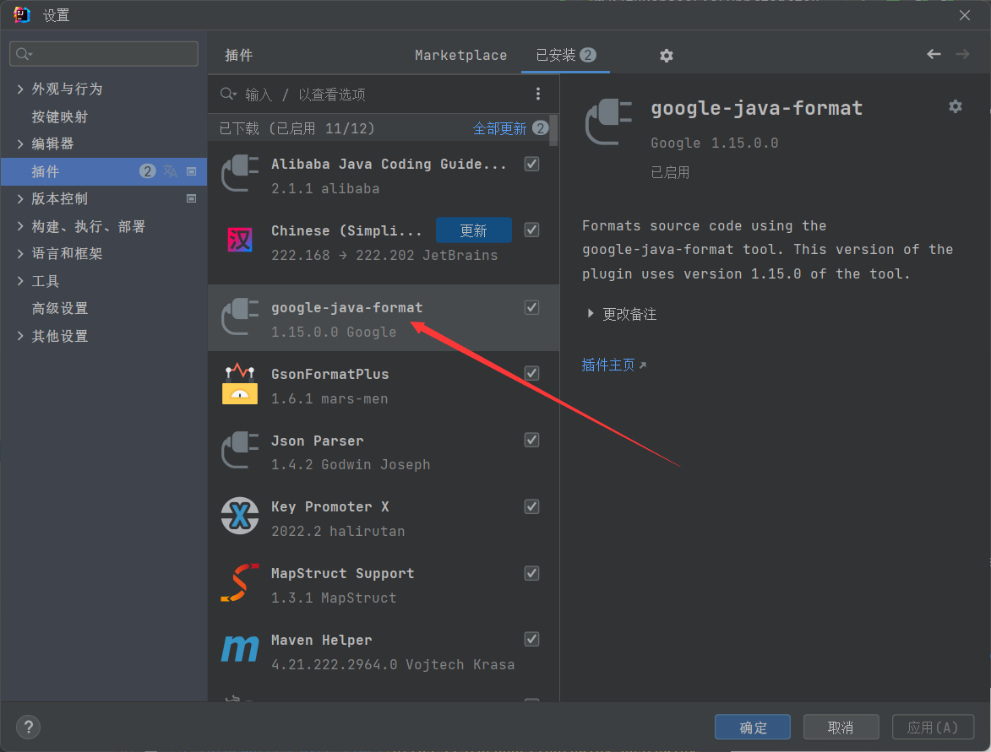Navigate forward with the right arrow
Image resolution: width=991 pixels, height=752 pixels.
point(962,54)
